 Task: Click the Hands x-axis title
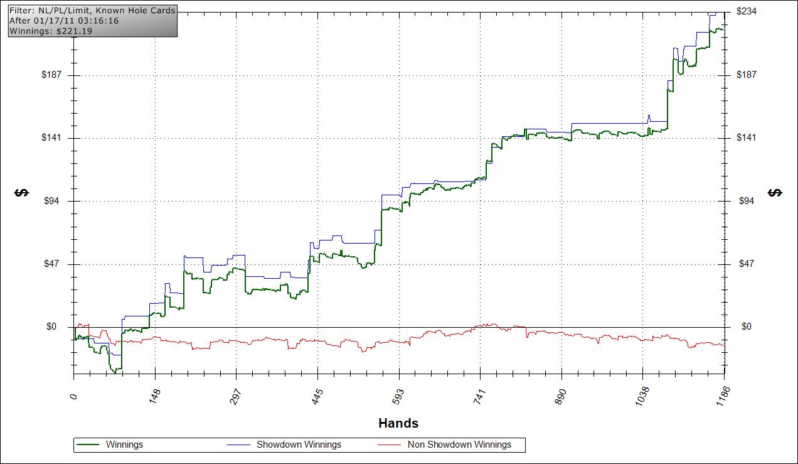[x=398, y=423]
